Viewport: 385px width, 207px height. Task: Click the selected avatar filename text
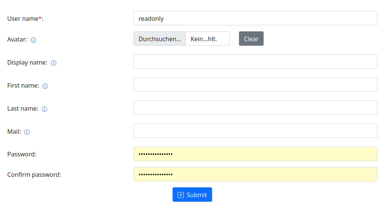pyautogui.click(x=204, y=39)
